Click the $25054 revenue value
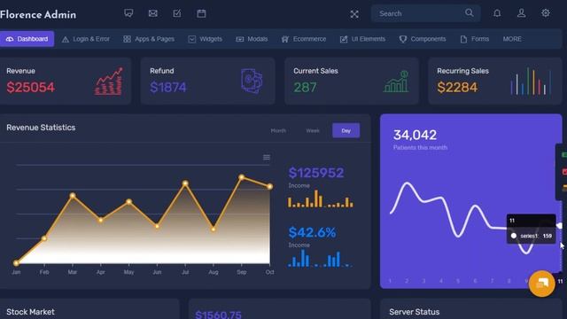This screenshot has height=319, width=567. [x=31, y=87]
